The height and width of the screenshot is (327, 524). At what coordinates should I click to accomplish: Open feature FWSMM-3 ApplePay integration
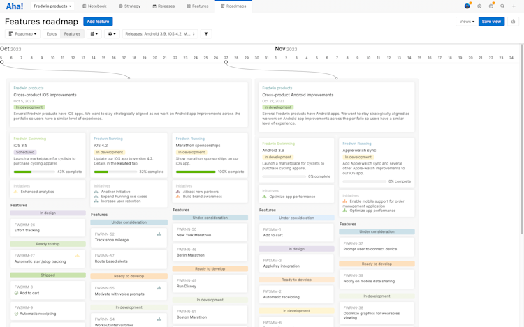pos(296,264)
